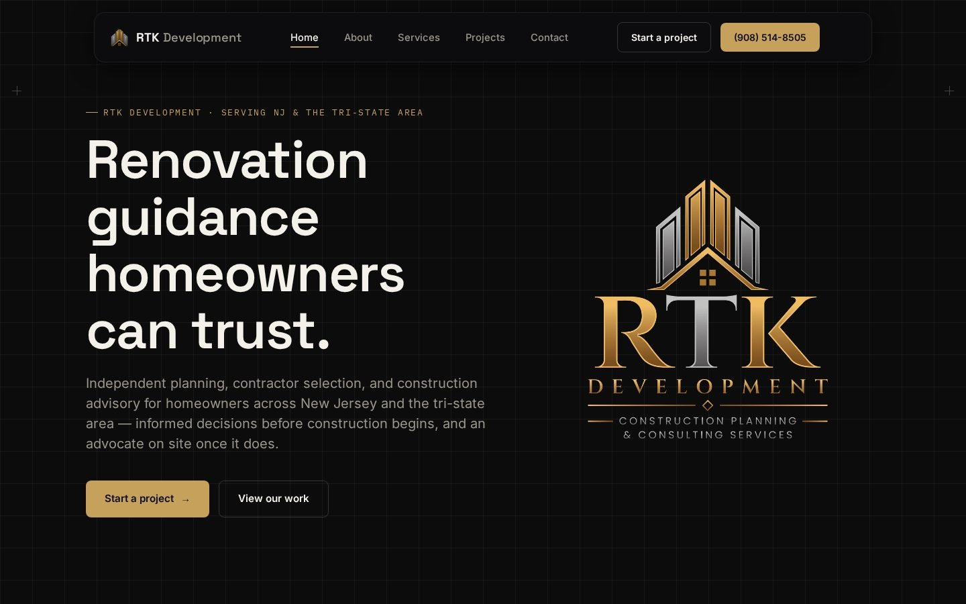Viewport: 966px width, 604px height.
Task: Open View our work button
Action: point(274,499)
